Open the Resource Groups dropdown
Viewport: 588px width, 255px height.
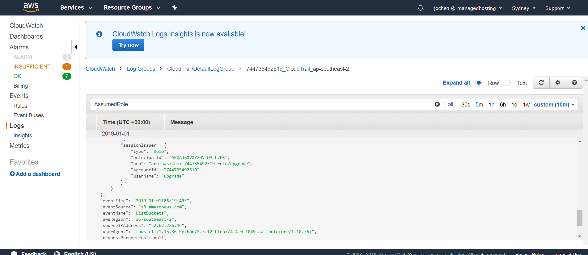pyautogui.click(x=132, y=8)
